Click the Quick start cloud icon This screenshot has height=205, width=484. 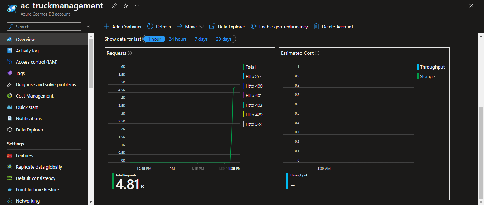click(x=10, y=107)
